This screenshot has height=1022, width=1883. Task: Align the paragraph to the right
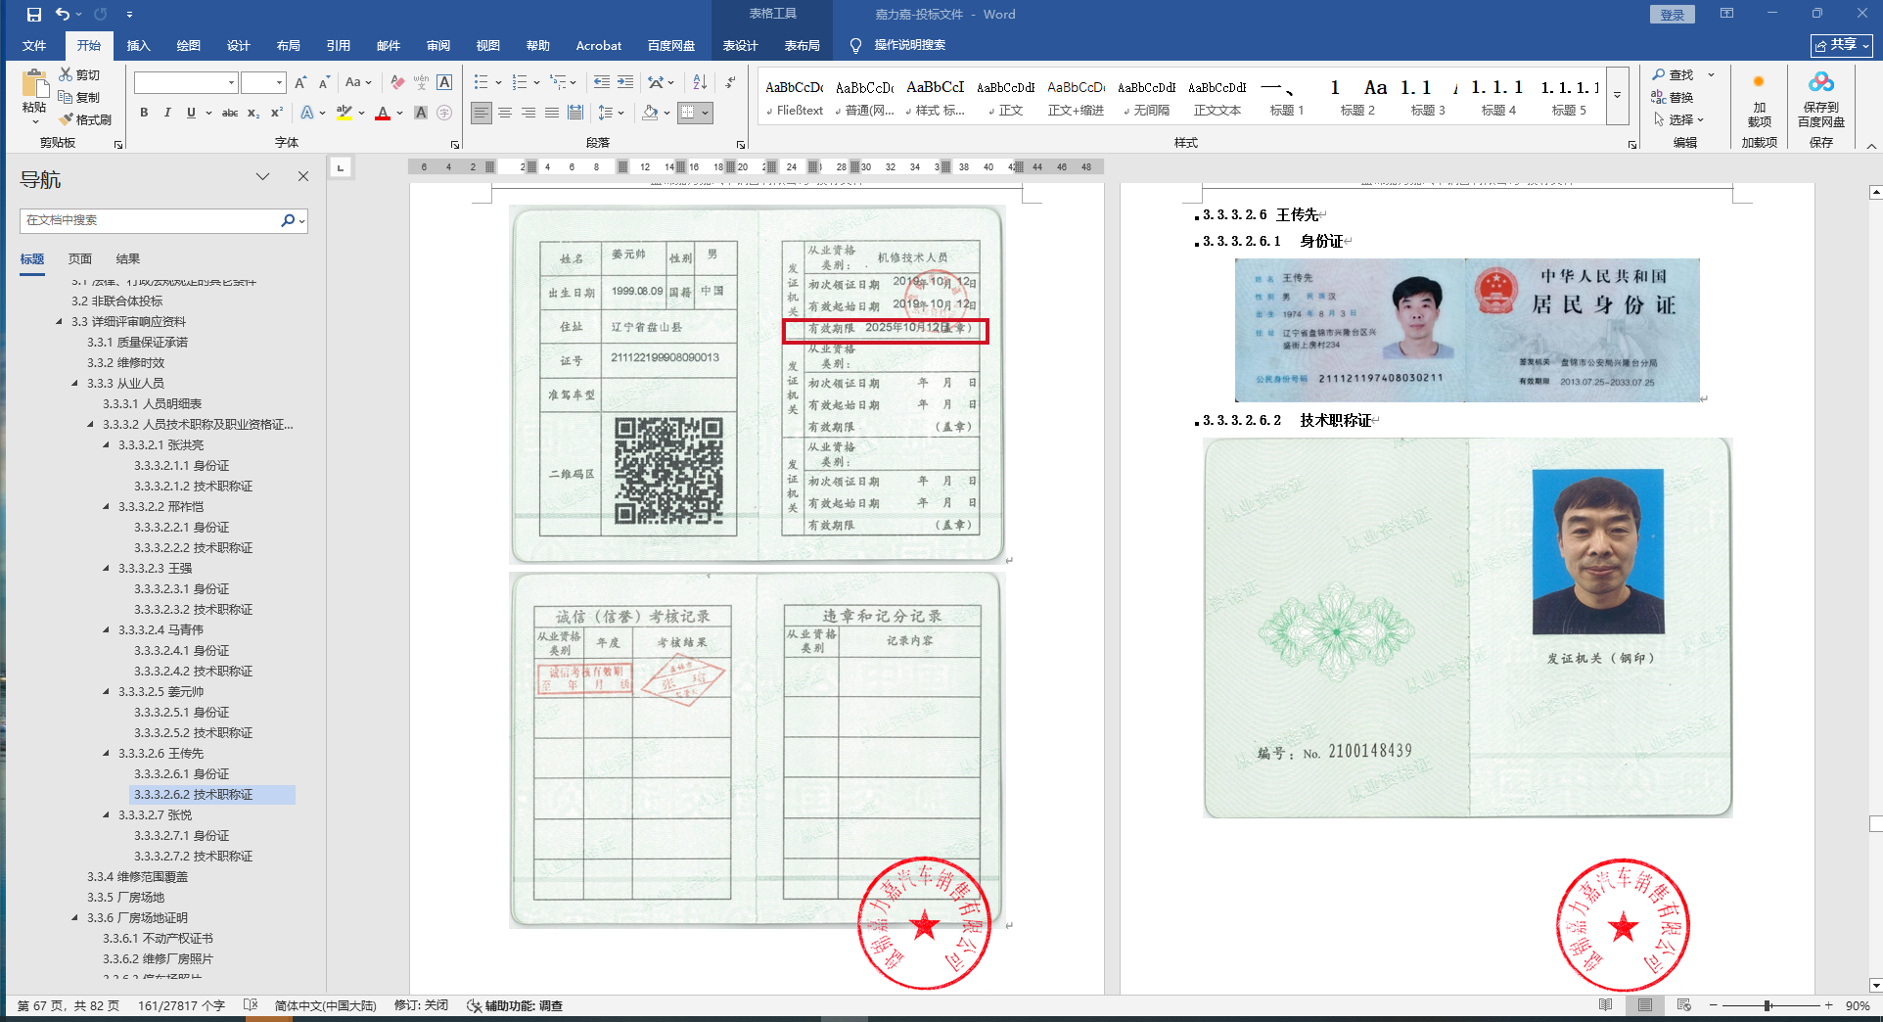(x=528, y=113)
